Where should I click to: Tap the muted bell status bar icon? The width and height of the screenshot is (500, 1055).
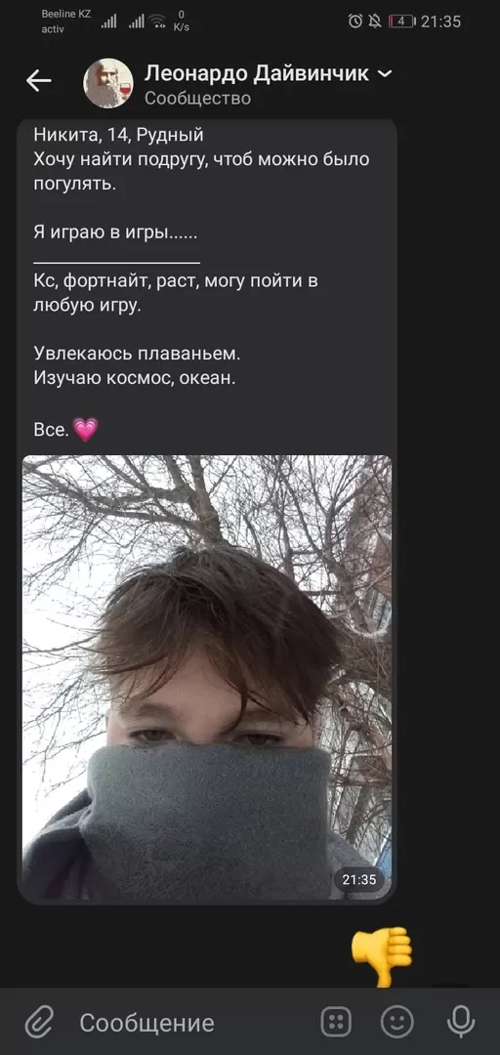[375, 21]
